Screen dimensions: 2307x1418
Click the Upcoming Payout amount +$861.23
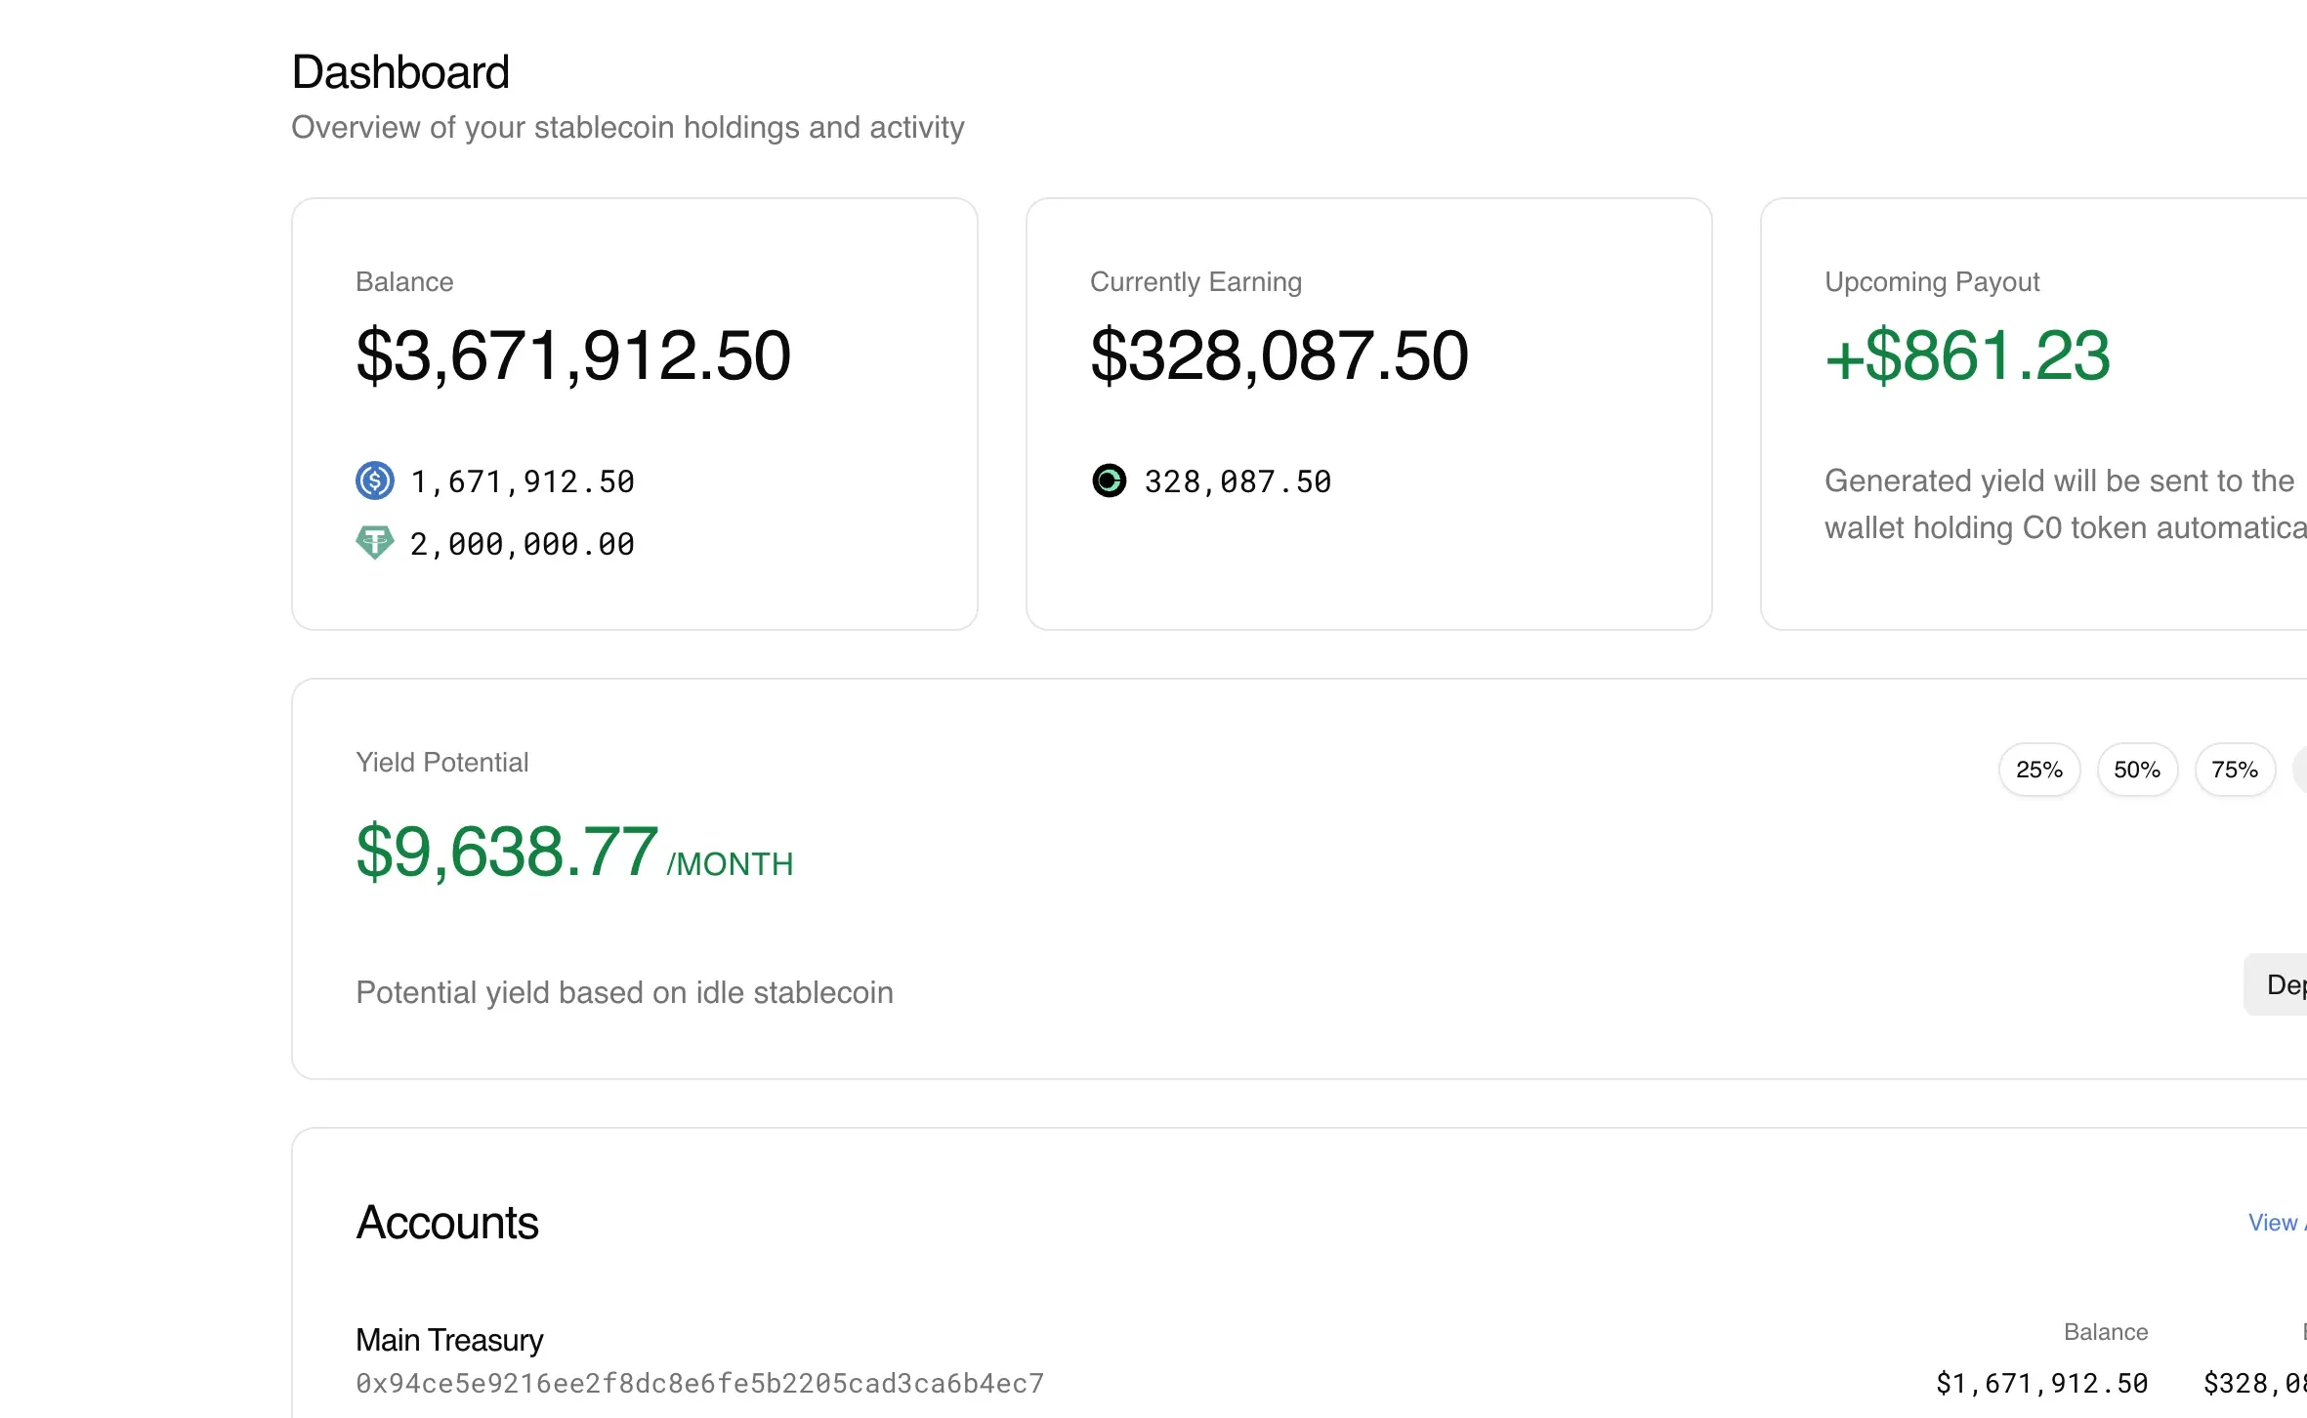[1966, 354]
